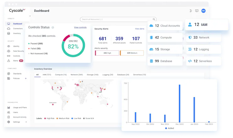Click the green Passed (200) legend dot
233x138 pixels.
[29, 44]
